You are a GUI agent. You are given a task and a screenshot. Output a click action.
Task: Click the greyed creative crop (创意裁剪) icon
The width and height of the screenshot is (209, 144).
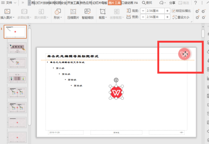point(117,11)
